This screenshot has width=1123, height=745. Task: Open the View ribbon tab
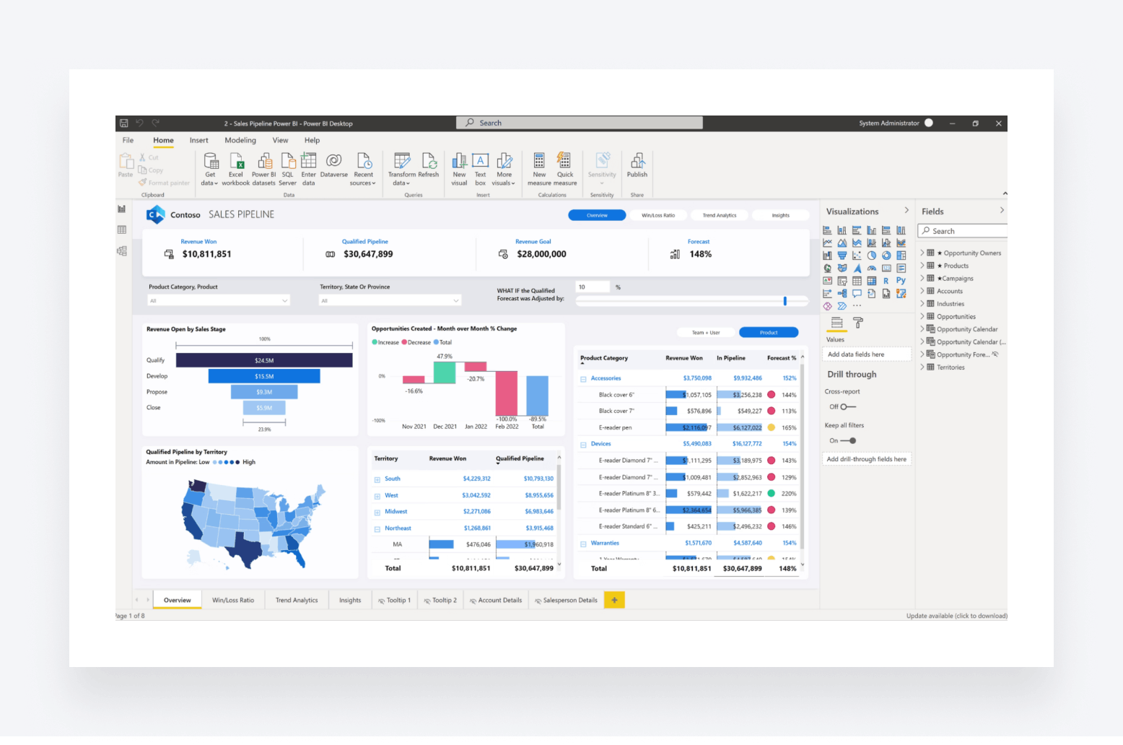point(280,140)
